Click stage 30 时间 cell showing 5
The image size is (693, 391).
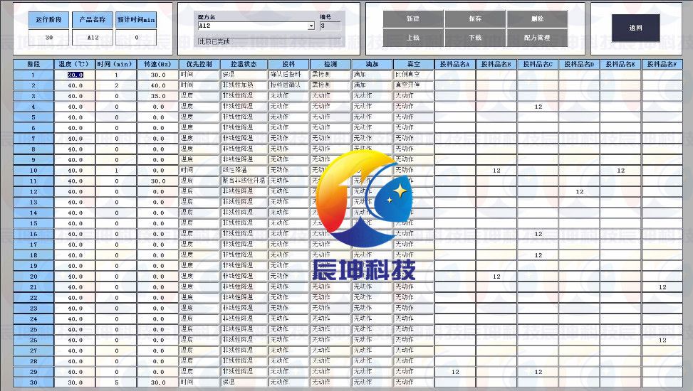point(116,382)
